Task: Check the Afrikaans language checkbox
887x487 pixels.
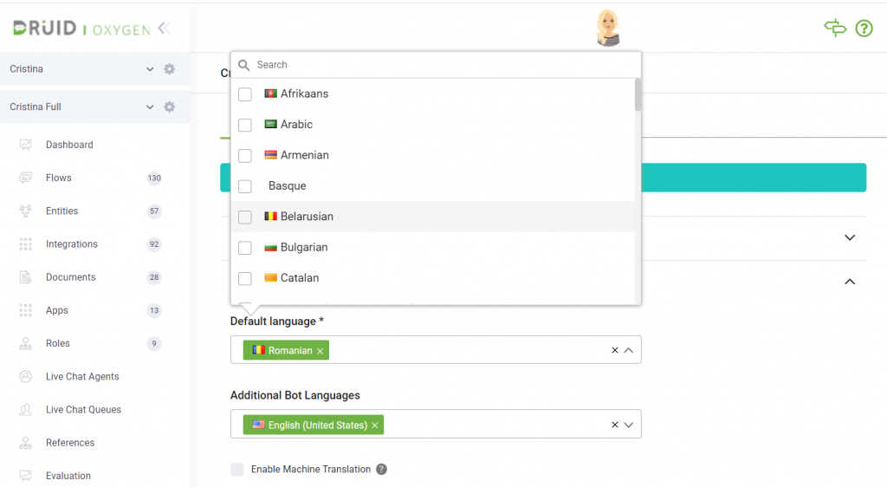Action: click(x=245, y=94)
